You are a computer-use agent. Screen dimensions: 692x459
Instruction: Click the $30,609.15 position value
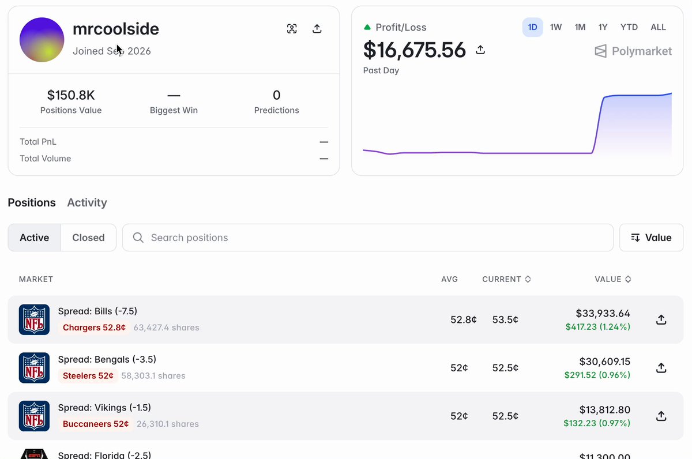coord(605,362)
